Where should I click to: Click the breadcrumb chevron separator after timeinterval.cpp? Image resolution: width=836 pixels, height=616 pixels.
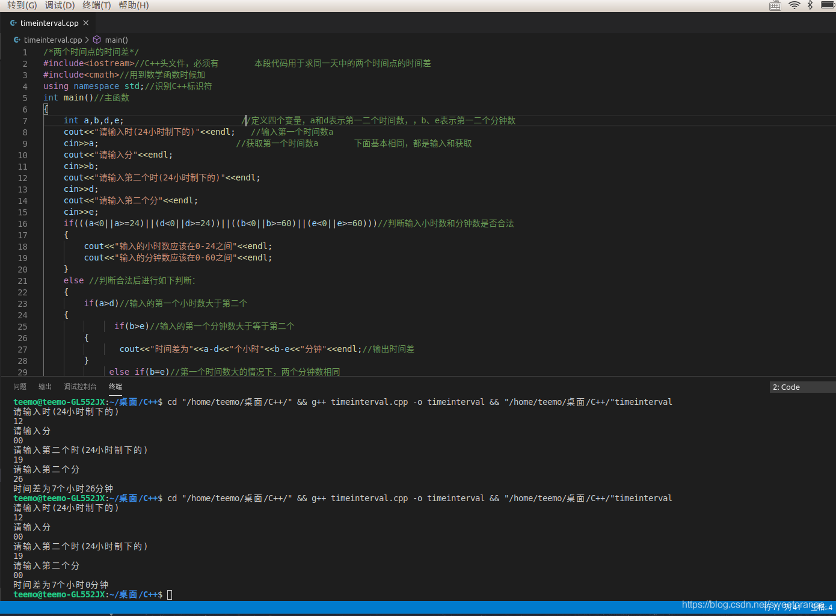click(87, 40)
